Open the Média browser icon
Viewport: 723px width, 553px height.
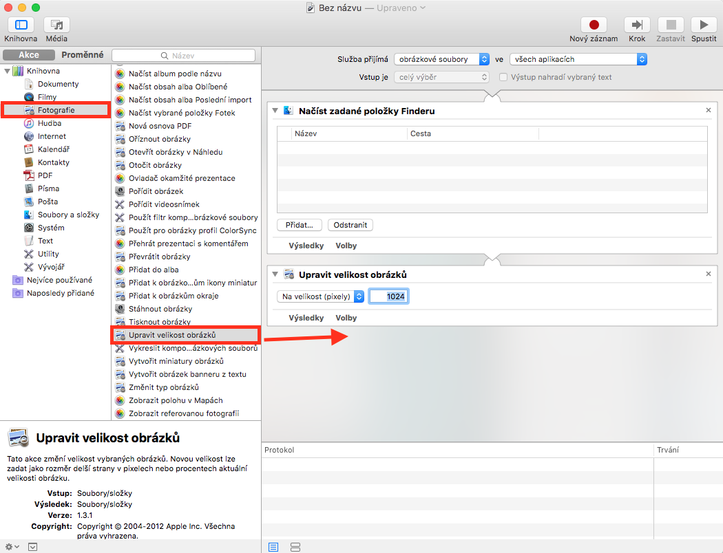[56, 25]
